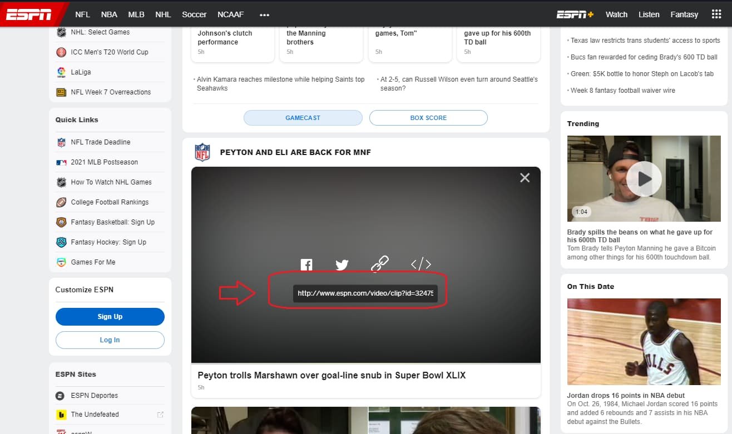
Task: Open the Soccer menu
Action: (194, 14)
